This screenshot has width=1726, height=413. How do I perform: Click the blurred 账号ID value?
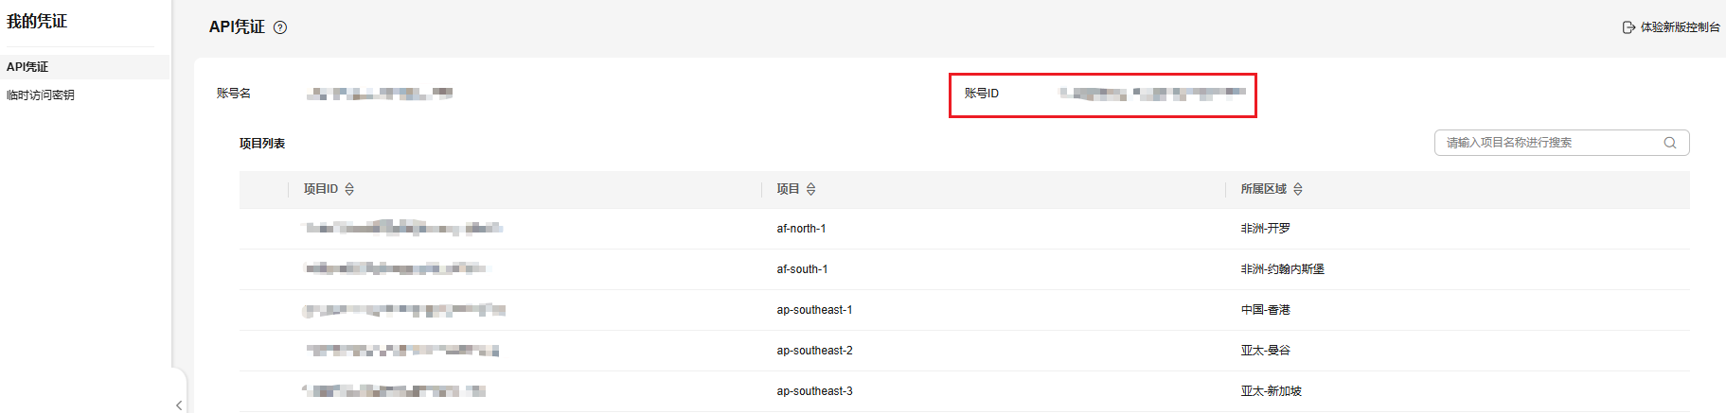click(1151, 94)
